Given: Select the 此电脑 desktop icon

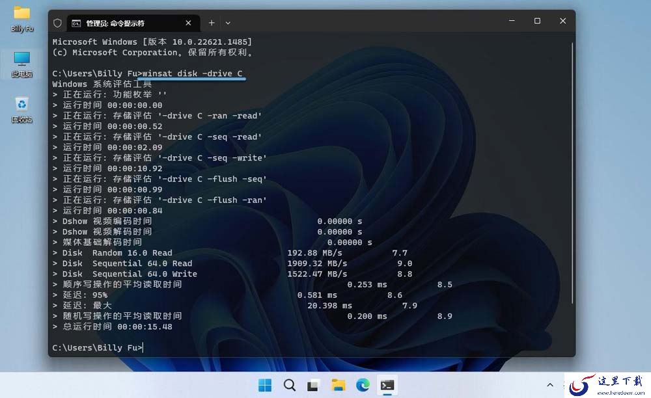Looking at the screenshot, I should (21, 64).
